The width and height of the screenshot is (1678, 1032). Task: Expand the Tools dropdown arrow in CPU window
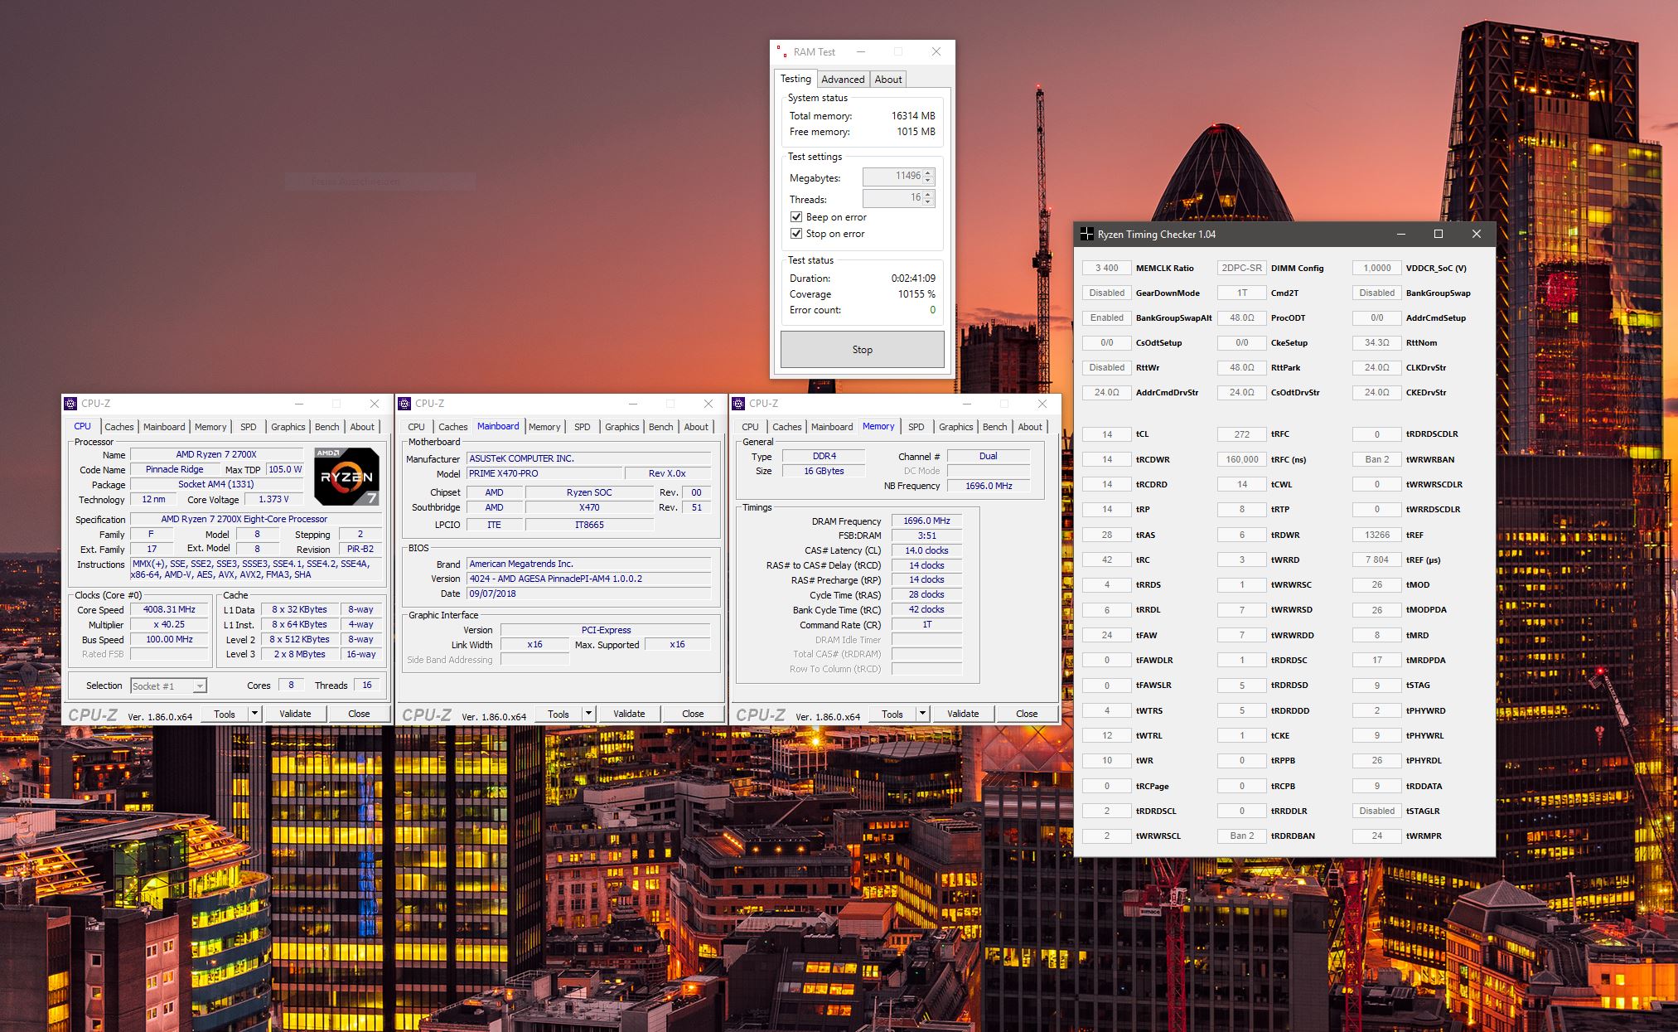(254, 714)
